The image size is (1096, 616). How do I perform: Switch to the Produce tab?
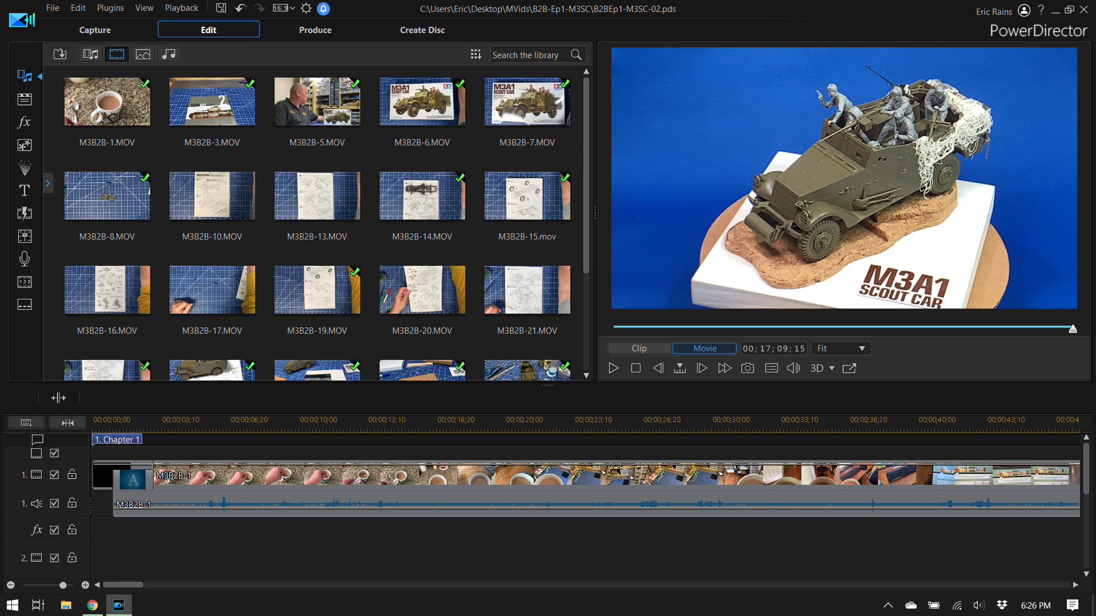(x=315, y=30)
